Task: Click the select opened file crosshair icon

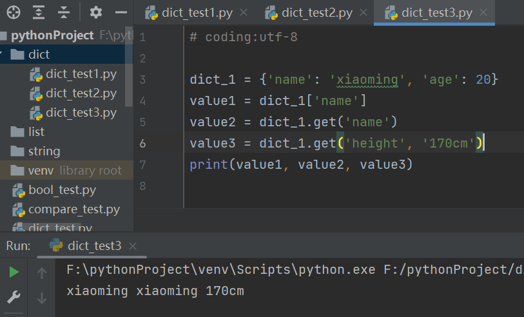Action: (x=13, y=12)
